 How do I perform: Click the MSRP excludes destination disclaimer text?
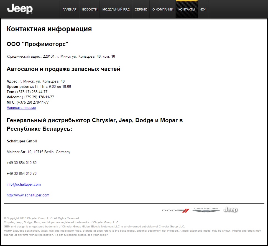(x=132, y=233)
